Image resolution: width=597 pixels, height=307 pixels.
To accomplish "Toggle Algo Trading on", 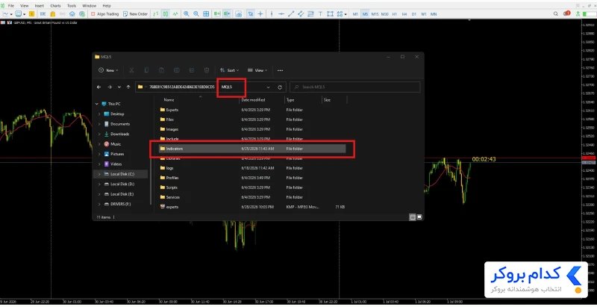I will coord(105,13).
